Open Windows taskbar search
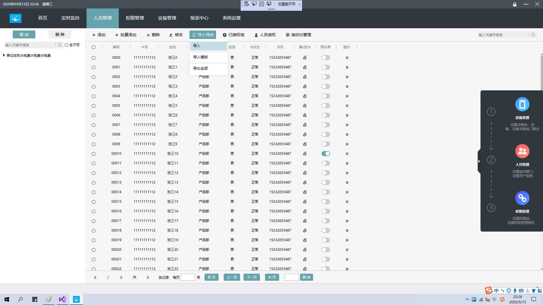543x305 pixels. (20, 299)
